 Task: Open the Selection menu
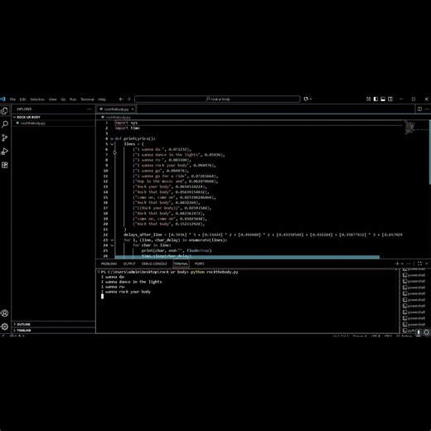coord(37,99)
